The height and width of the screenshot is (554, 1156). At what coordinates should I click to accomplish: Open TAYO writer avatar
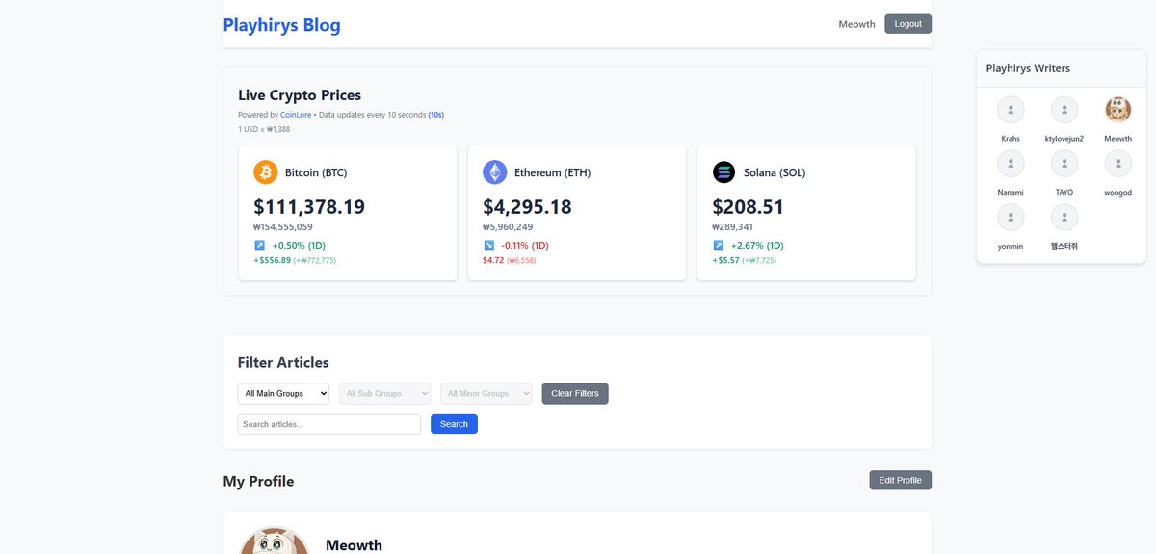(x=1064, y=164)
